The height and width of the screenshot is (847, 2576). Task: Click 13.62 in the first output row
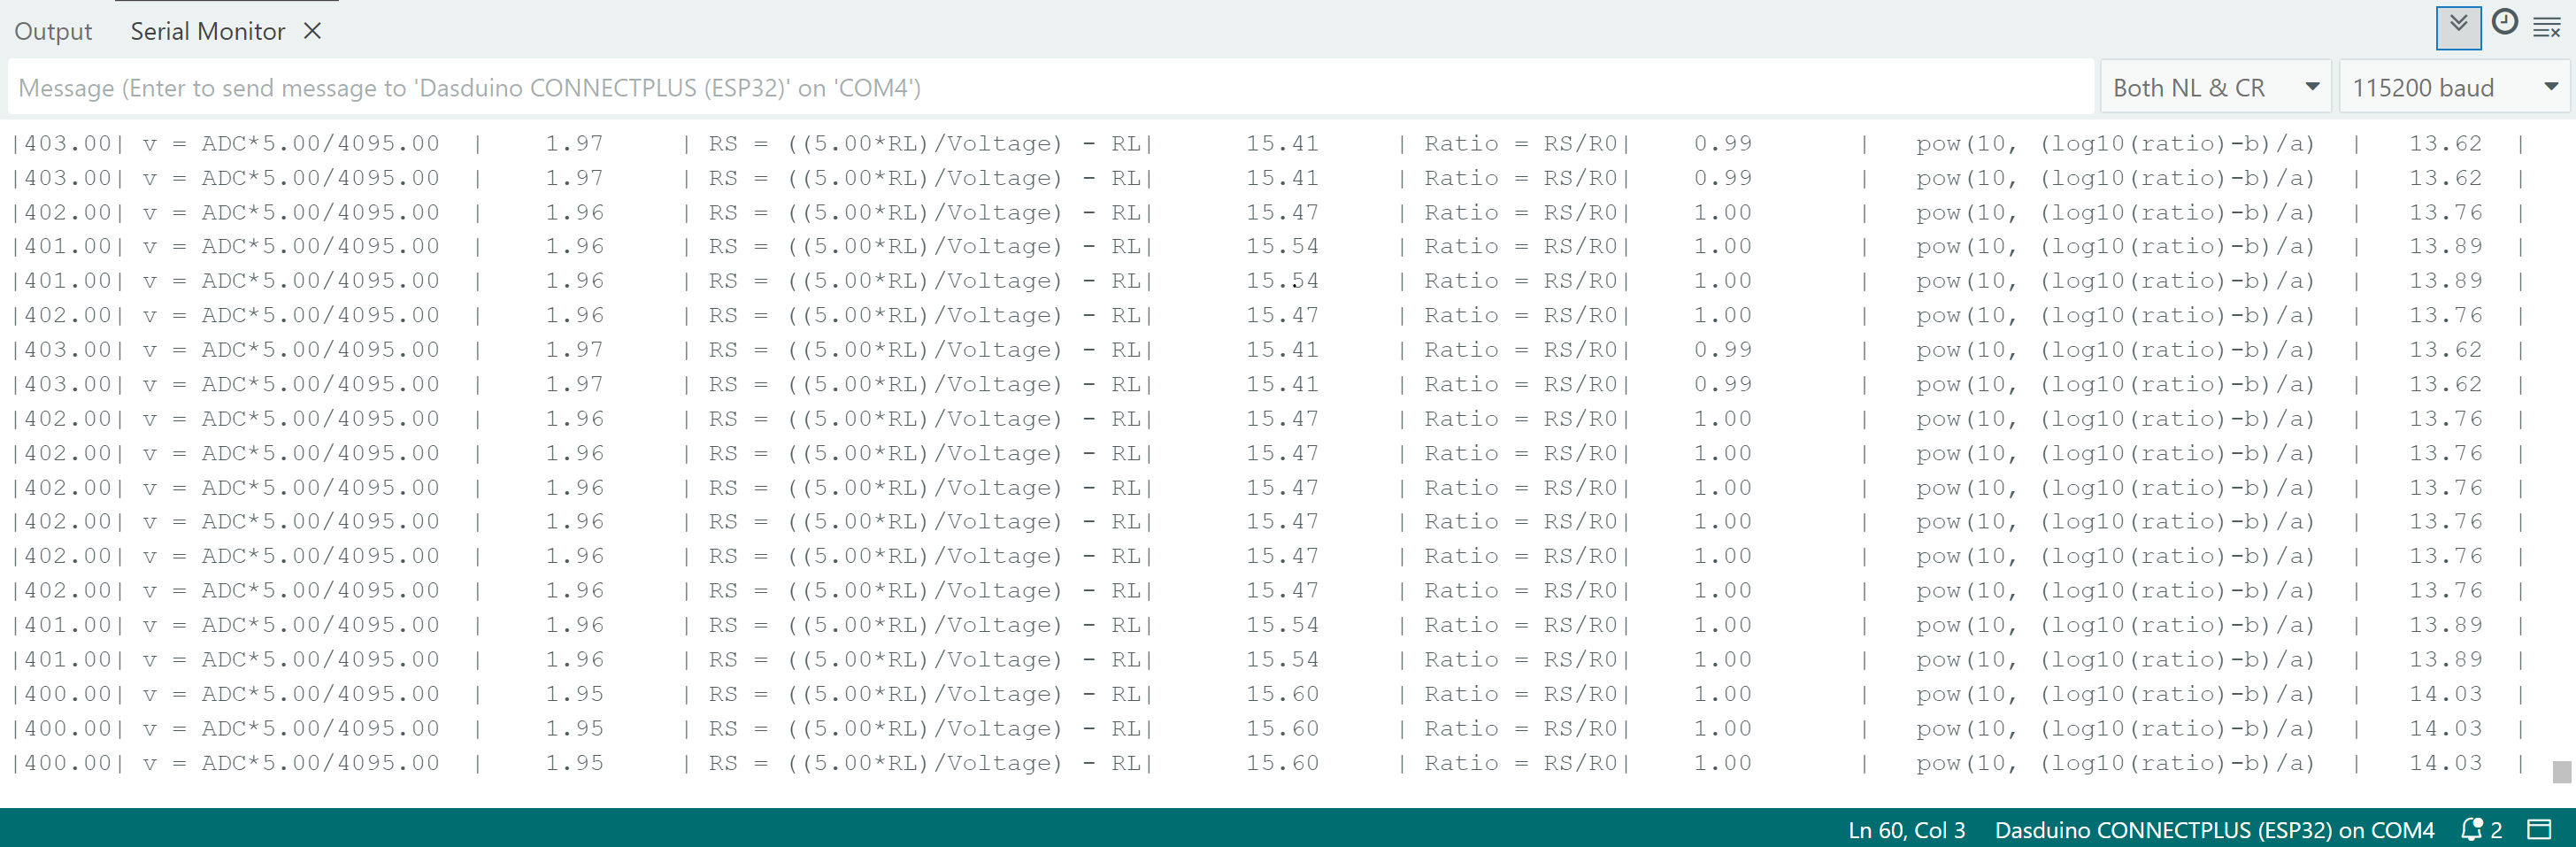(x=2445, y=144)
